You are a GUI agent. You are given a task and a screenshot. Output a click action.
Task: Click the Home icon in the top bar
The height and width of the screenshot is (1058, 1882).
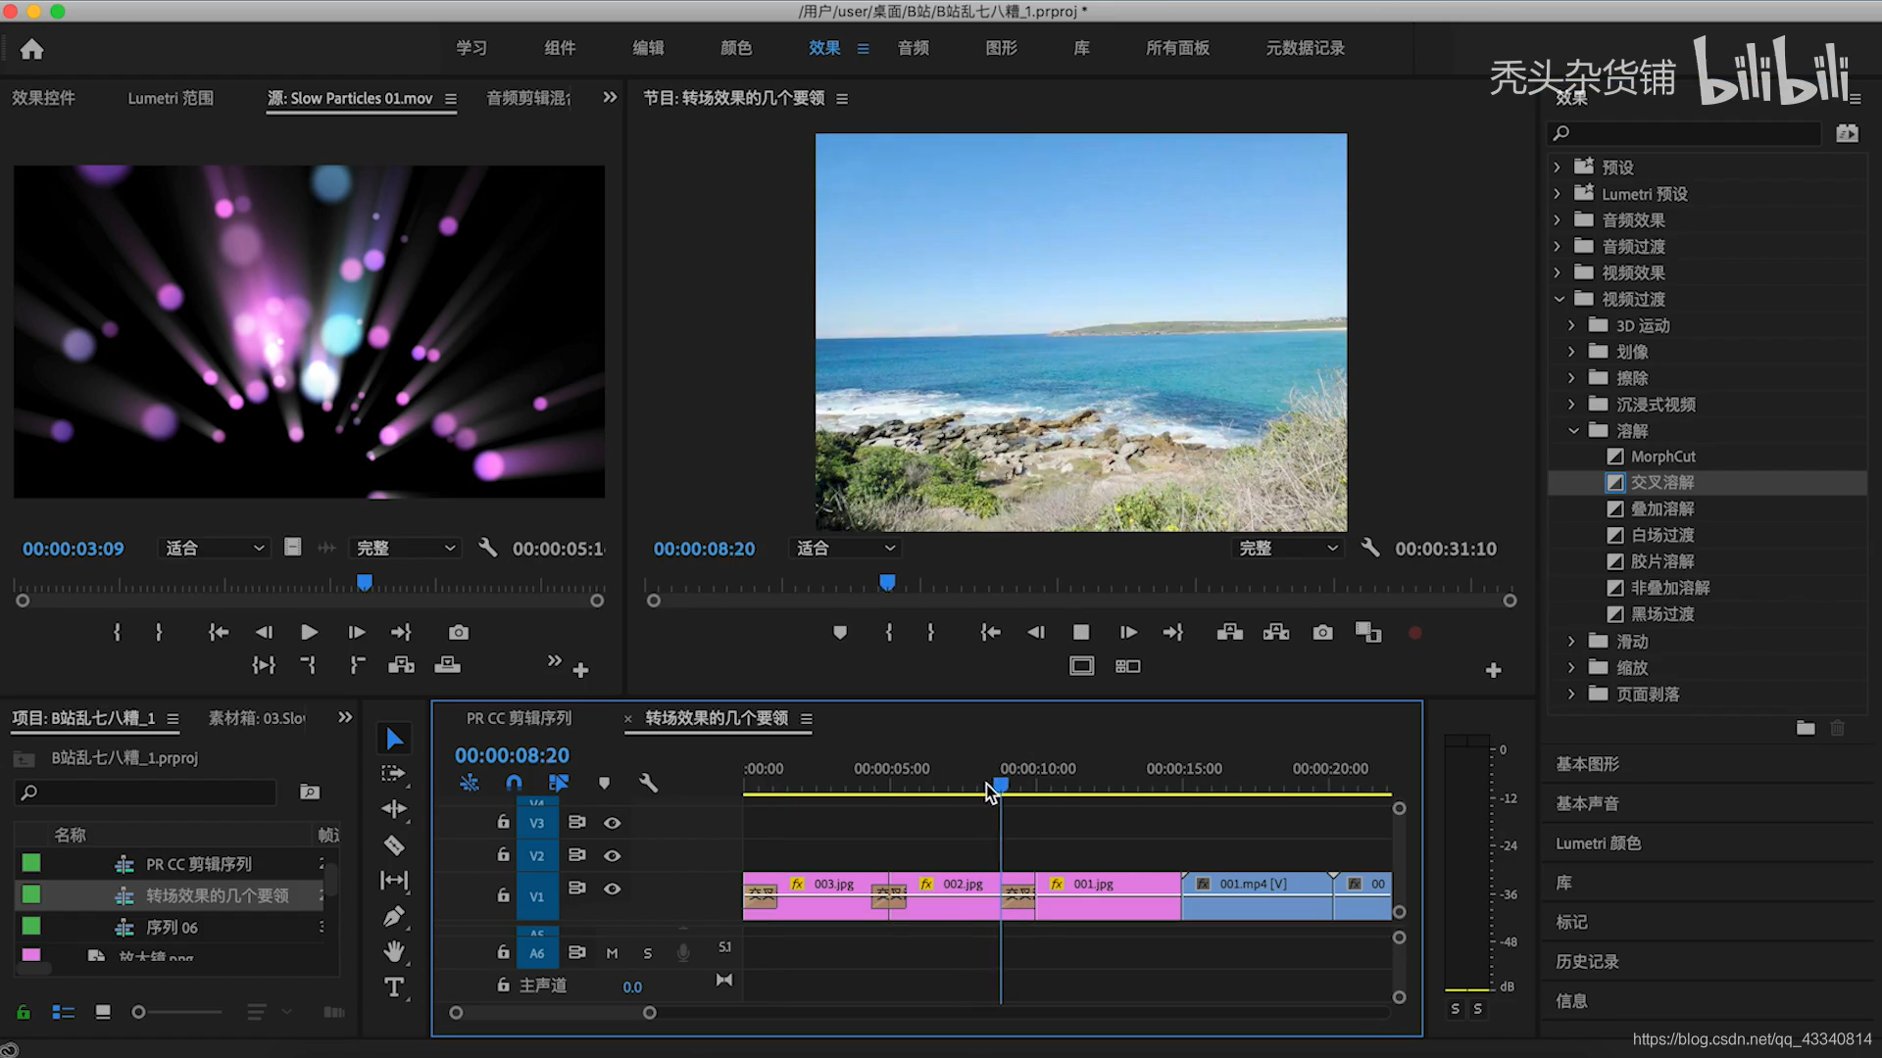32,49
